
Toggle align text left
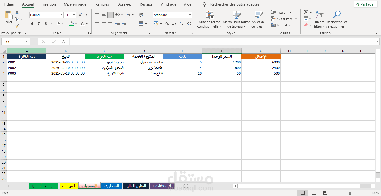pyautogui.click(x=97, y=24)
